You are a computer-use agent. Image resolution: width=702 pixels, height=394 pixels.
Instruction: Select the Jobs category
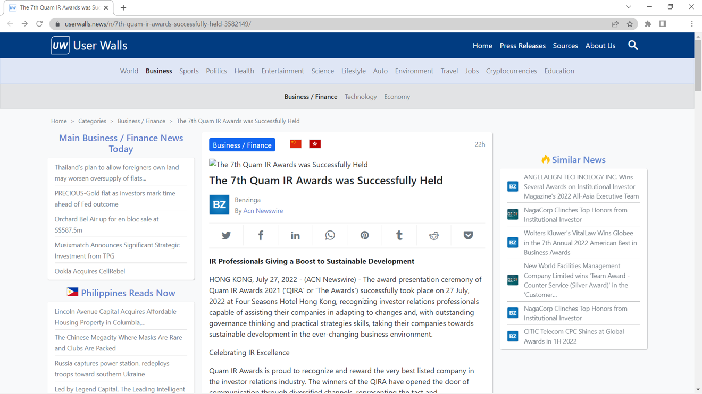click(x=472, y=71)
